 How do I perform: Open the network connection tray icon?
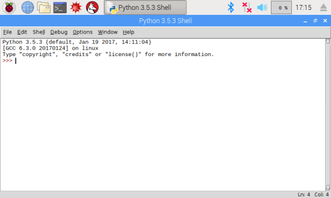pos(247,8)
